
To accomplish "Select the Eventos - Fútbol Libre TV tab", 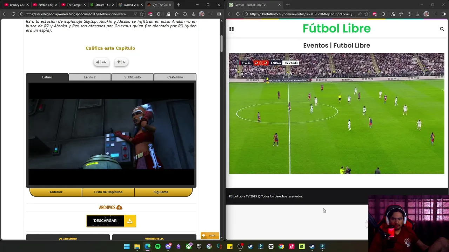I will tap(255, 5).
